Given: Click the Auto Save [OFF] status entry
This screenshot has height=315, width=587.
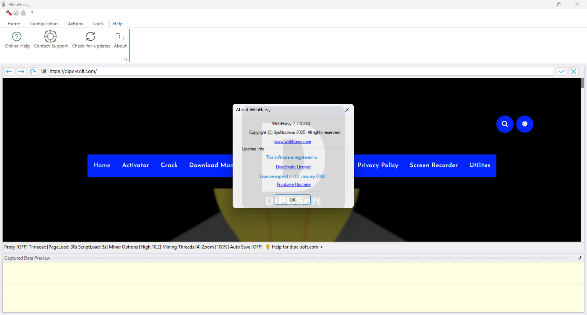Looking at the screenshot, I should (246, 247).
